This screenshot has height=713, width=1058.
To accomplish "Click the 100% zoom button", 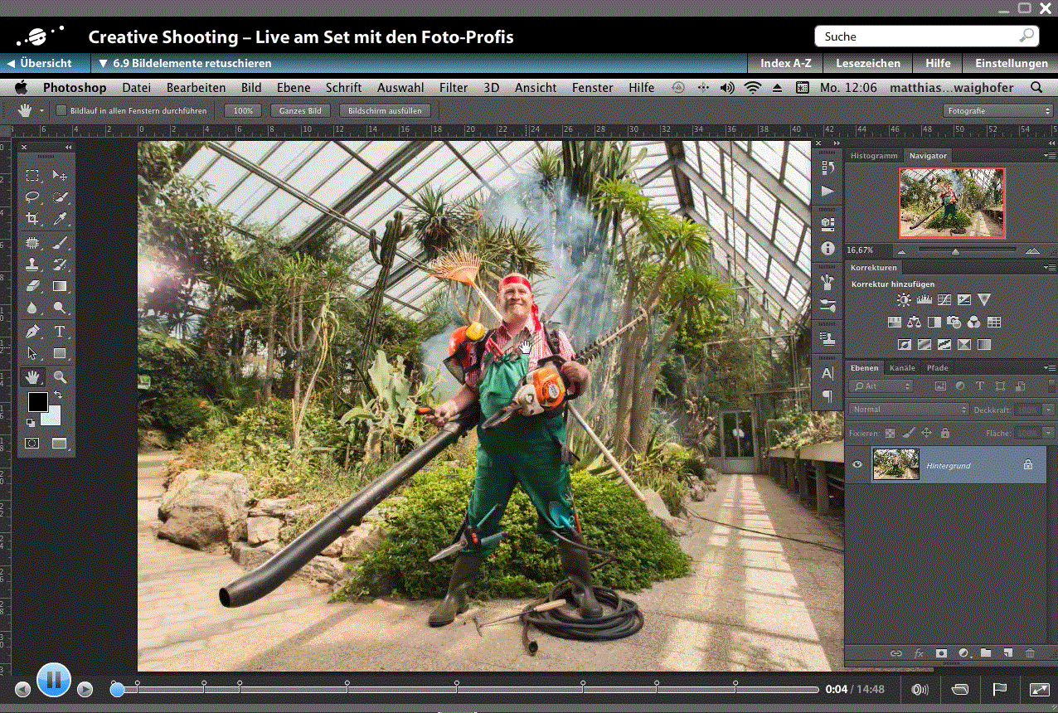I will (x=243, y=110).
